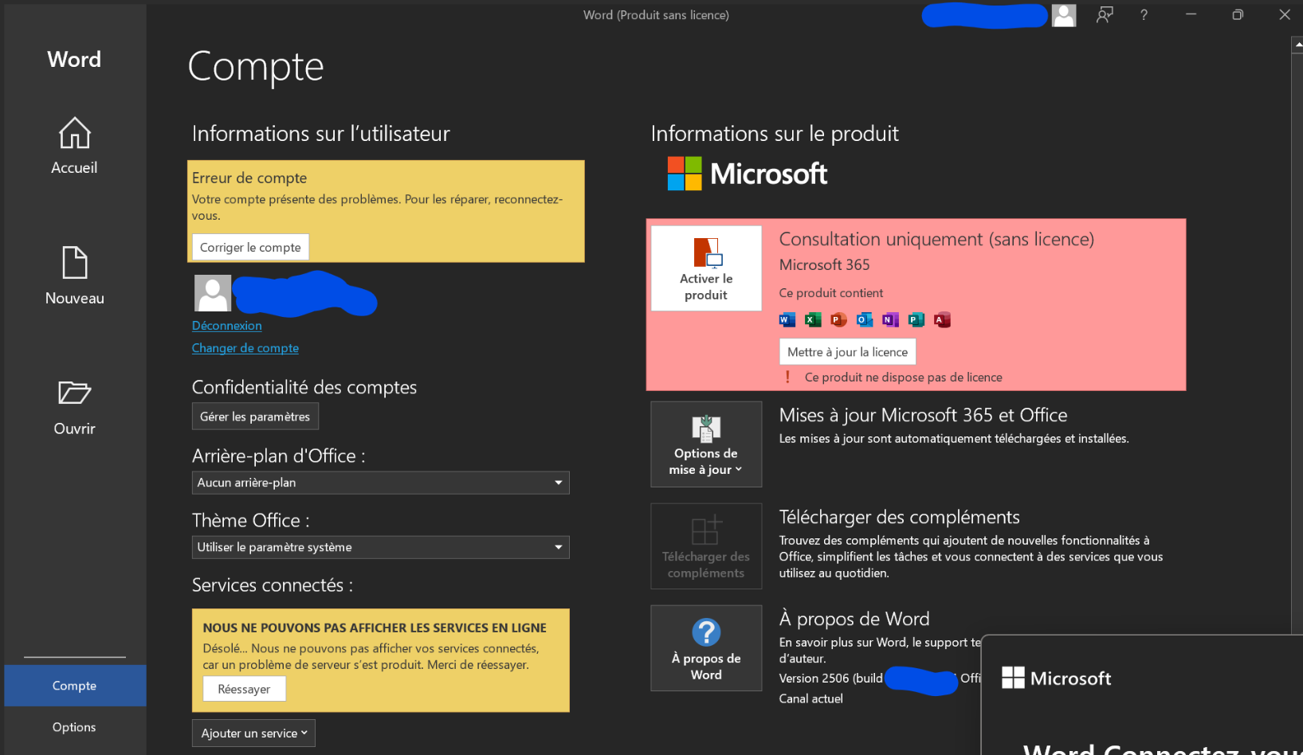Screen dimensions: 1303x755
Task: Minimize the Word window
Action: pyautogui.click(x=1191, y=15)
